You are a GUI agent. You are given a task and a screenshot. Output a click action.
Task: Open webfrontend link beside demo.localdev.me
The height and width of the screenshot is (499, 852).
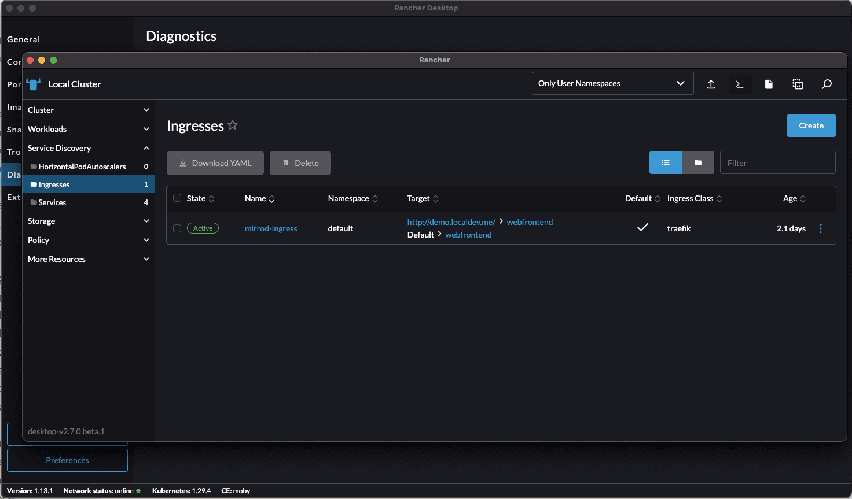point(530,222)
